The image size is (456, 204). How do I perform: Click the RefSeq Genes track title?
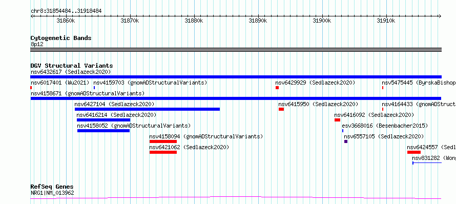[52, 187]
